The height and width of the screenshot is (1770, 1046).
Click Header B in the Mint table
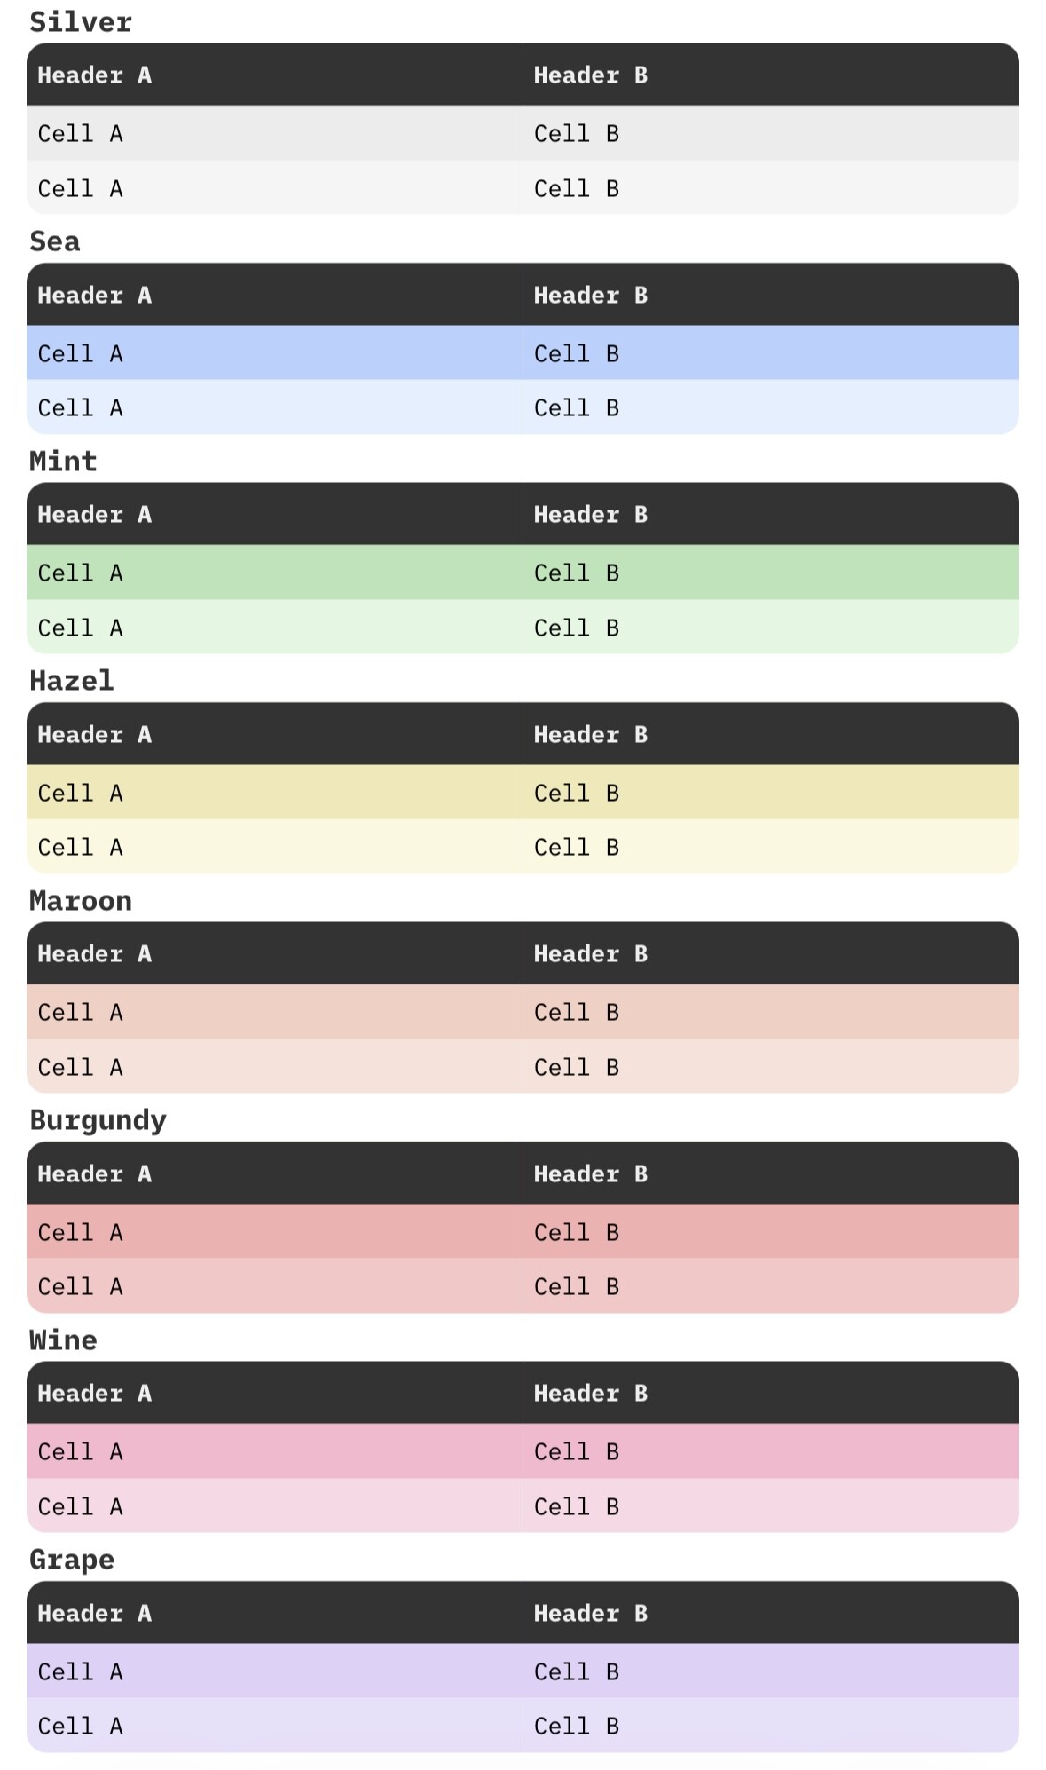click(590, 514)
